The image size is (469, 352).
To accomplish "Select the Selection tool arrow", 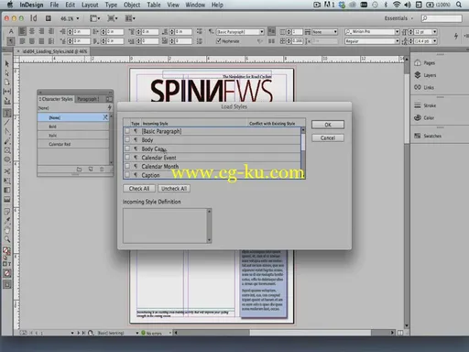I will pyautogui.click(x=7, y=63).
